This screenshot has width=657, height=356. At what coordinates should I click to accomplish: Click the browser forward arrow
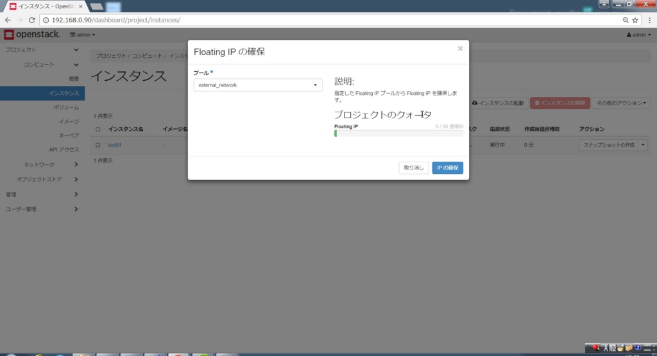20,20
